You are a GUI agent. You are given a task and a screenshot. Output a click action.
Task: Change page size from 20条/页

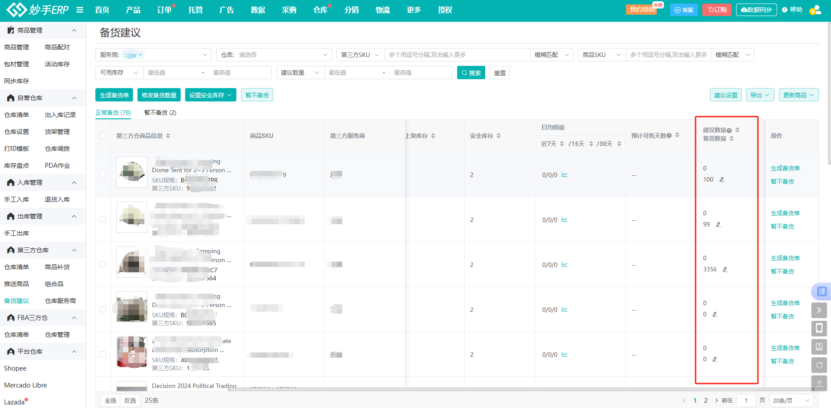pos(791,400)
